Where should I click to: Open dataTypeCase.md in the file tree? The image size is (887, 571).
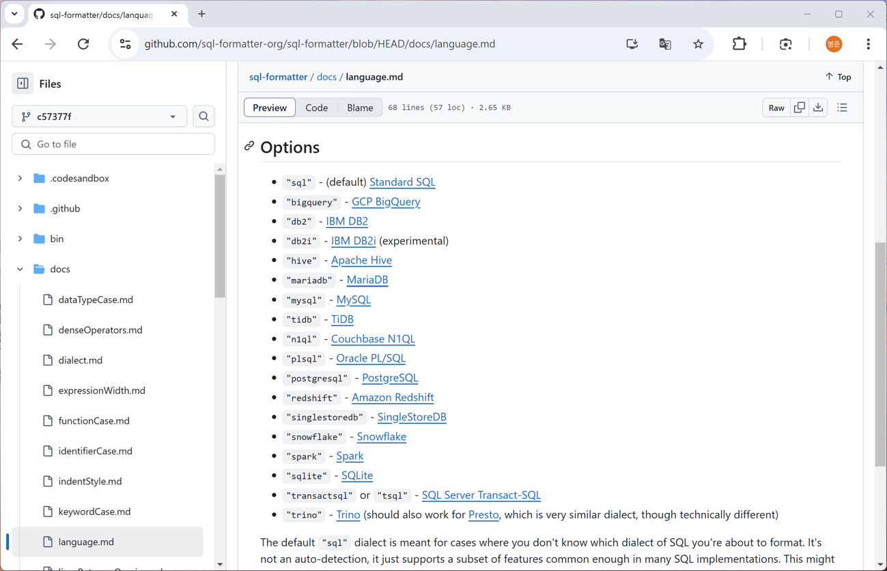pos(96,300)
